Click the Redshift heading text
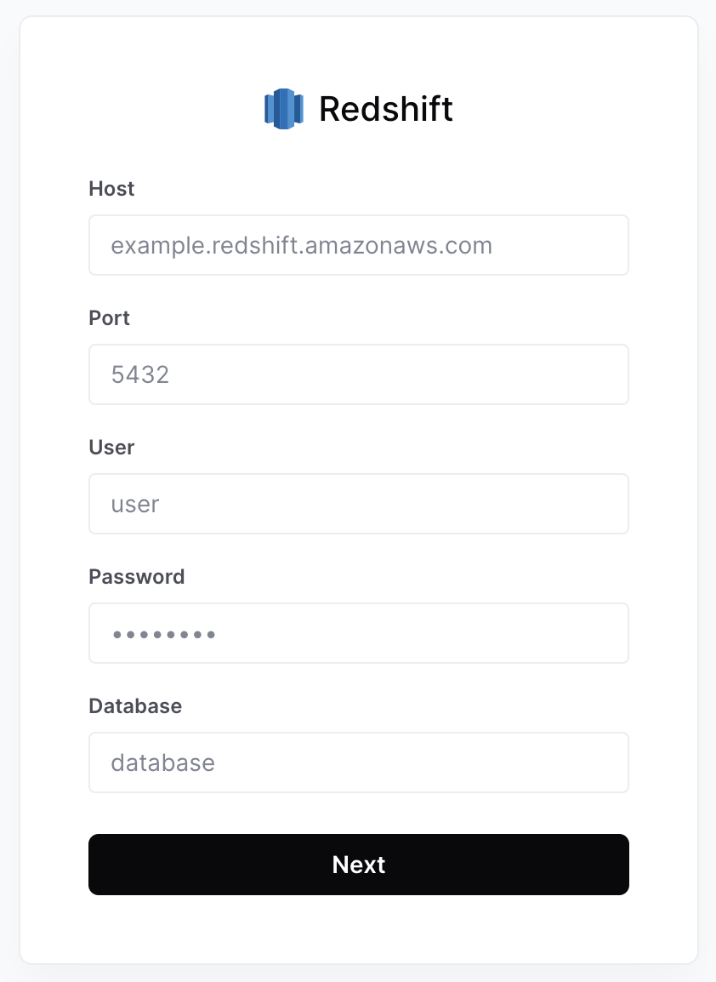The height and width of the screenshot is (982, 716). click(385, 109)
